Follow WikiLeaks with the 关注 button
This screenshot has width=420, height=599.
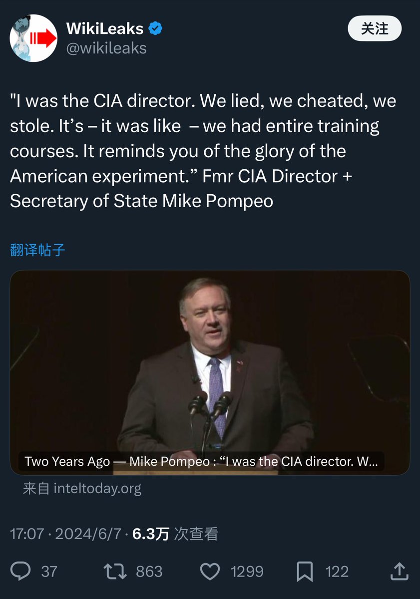point(375,28)
